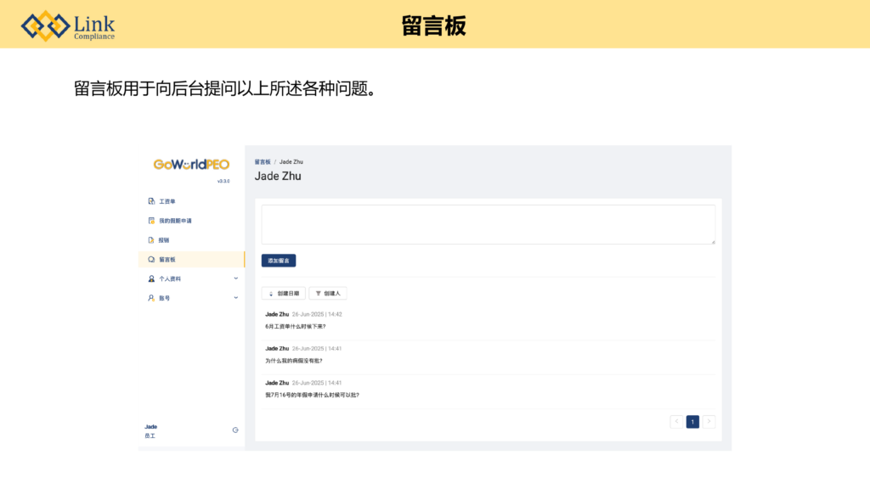The width and height of the screenshot is (870, 489).
Task: Click the 我的假期申请 calendar icon
Action: pos(151,221)
